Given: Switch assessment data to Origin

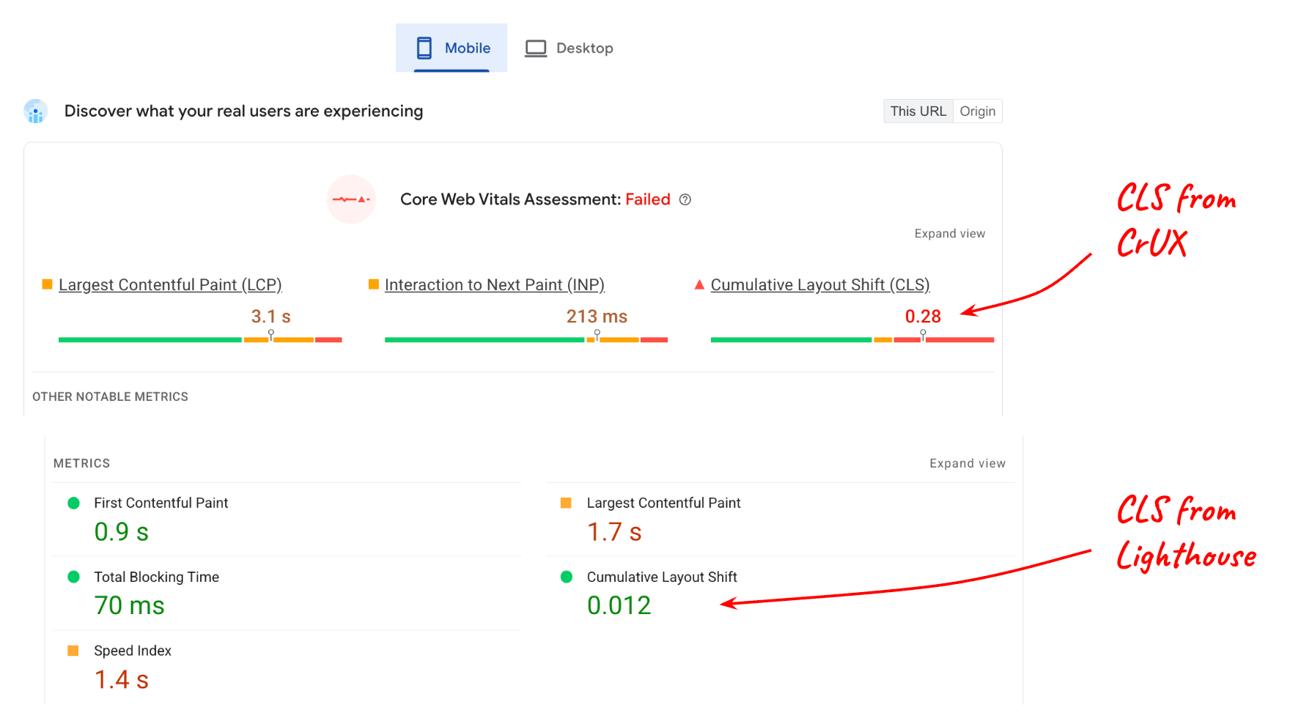Looking at the screenshot, I should pyautogui.click(x=978, y=111).
